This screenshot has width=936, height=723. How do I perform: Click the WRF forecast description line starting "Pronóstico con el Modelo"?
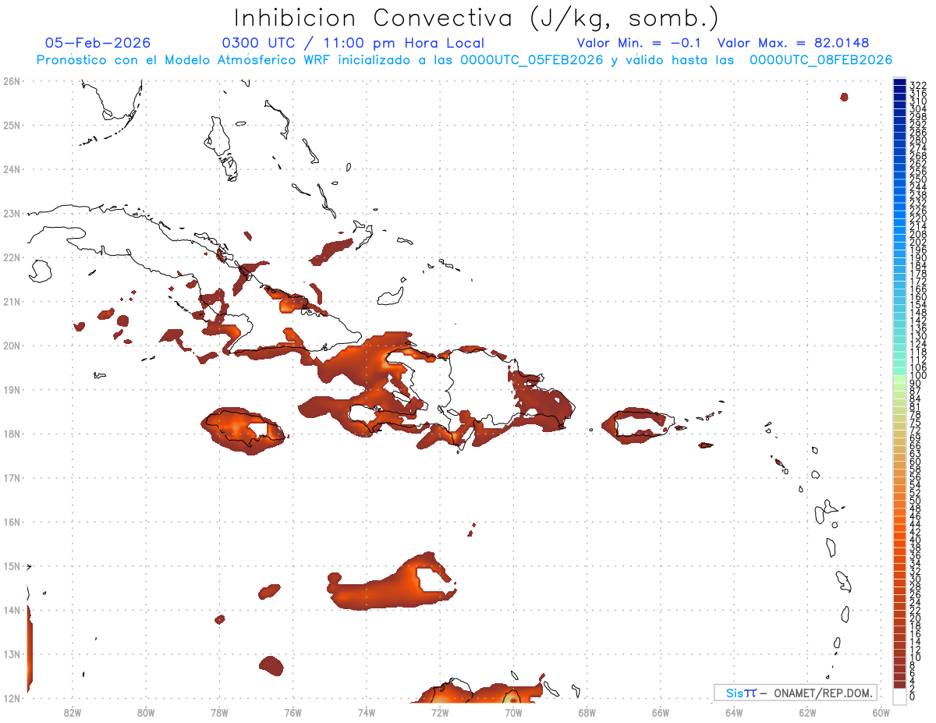pos(464,60)
